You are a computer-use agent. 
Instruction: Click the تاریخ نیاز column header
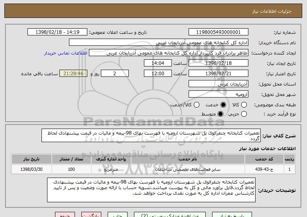[x=31, y=159]
